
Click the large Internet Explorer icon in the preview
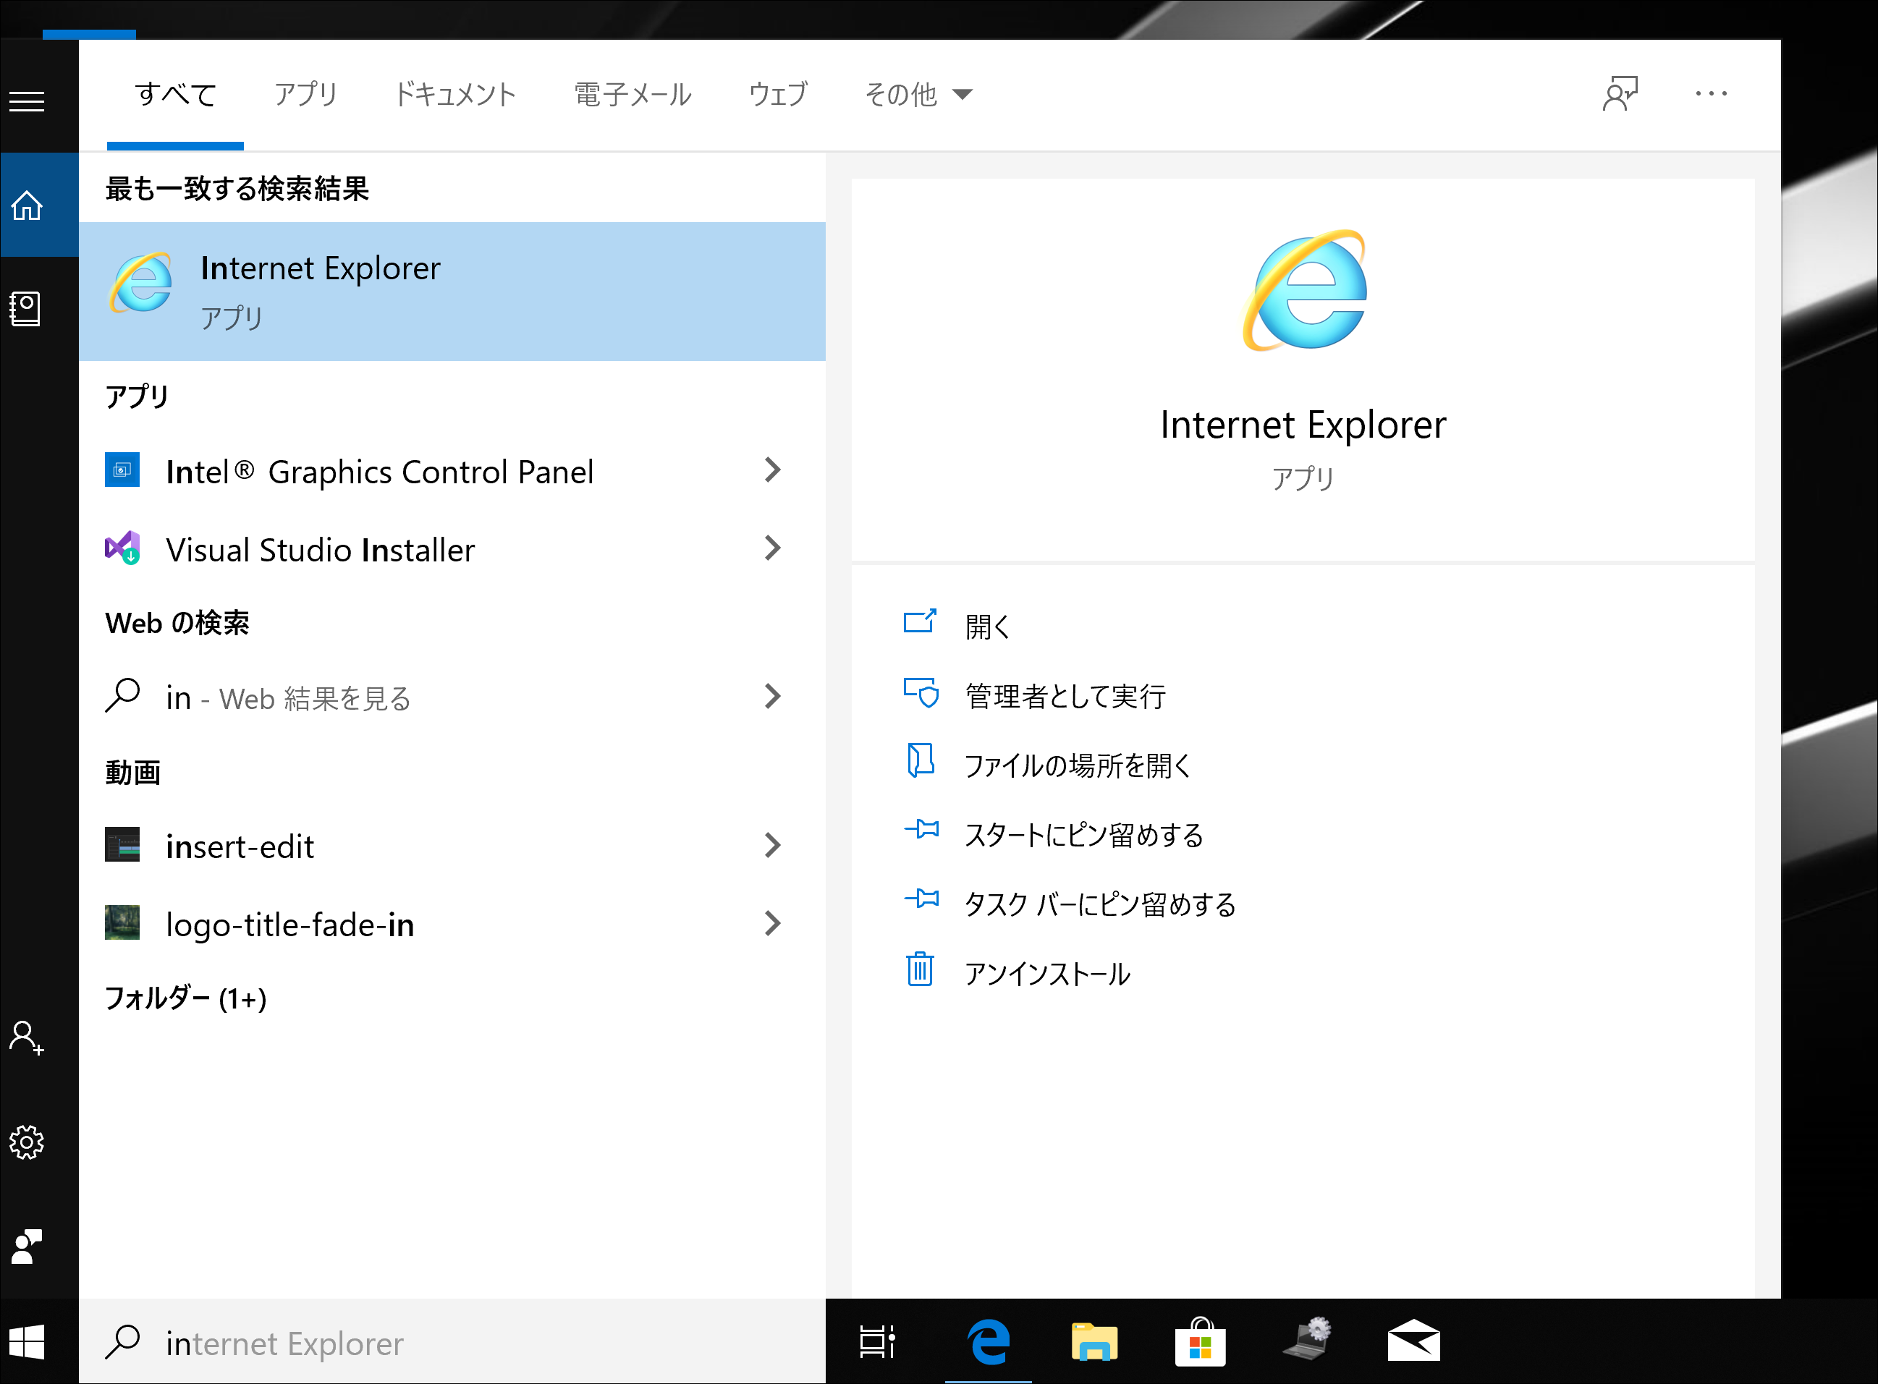tap(1304, 290)
